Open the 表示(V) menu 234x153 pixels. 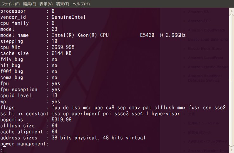(46, 4)
